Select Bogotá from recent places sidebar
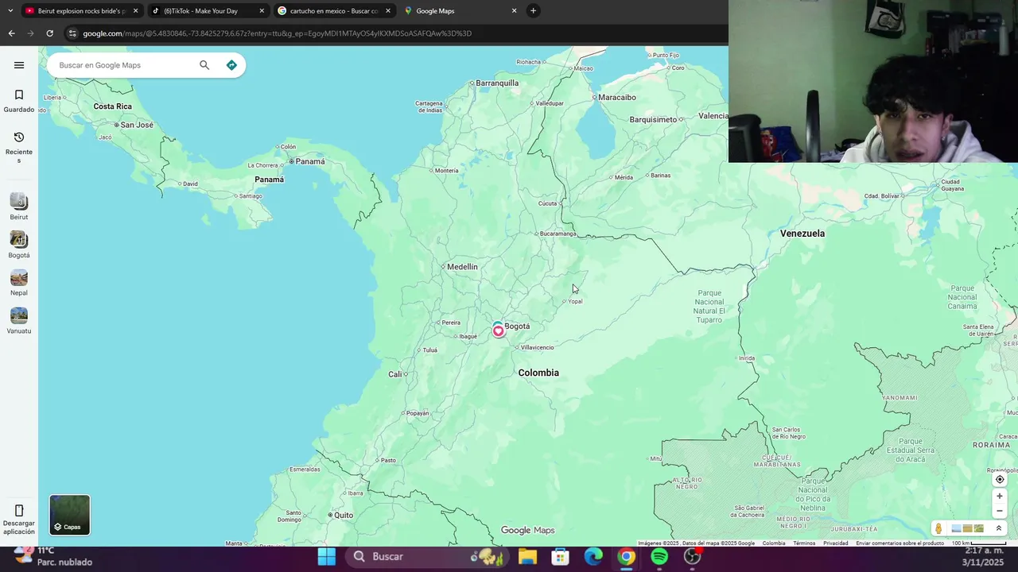1018x572 pixels. (19, 245)
